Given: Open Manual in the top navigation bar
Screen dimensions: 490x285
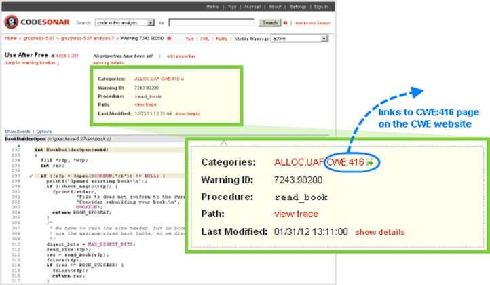Looking at the screenshot, I should tap(252, 7).
